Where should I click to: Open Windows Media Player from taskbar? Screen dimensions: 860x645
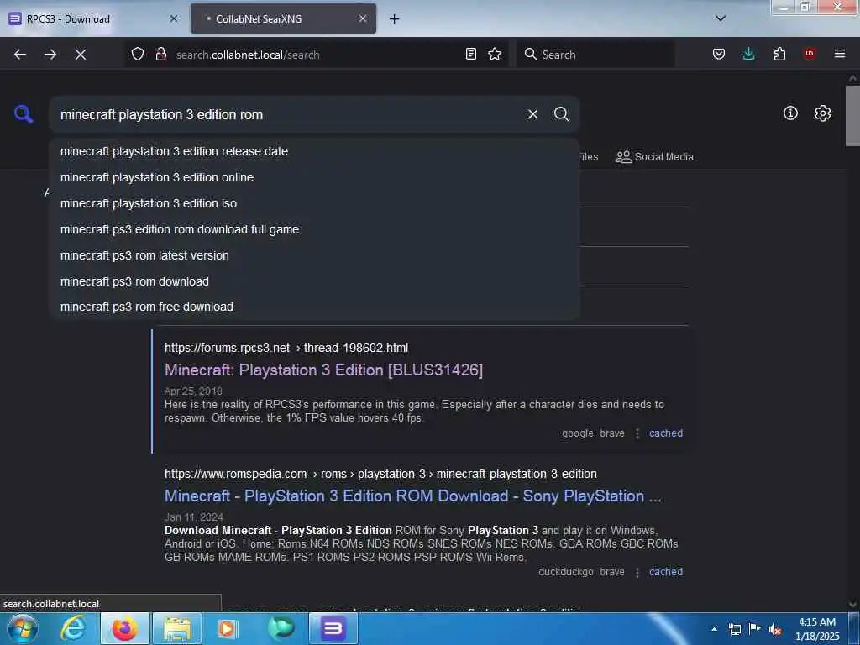tap(227, 628)
